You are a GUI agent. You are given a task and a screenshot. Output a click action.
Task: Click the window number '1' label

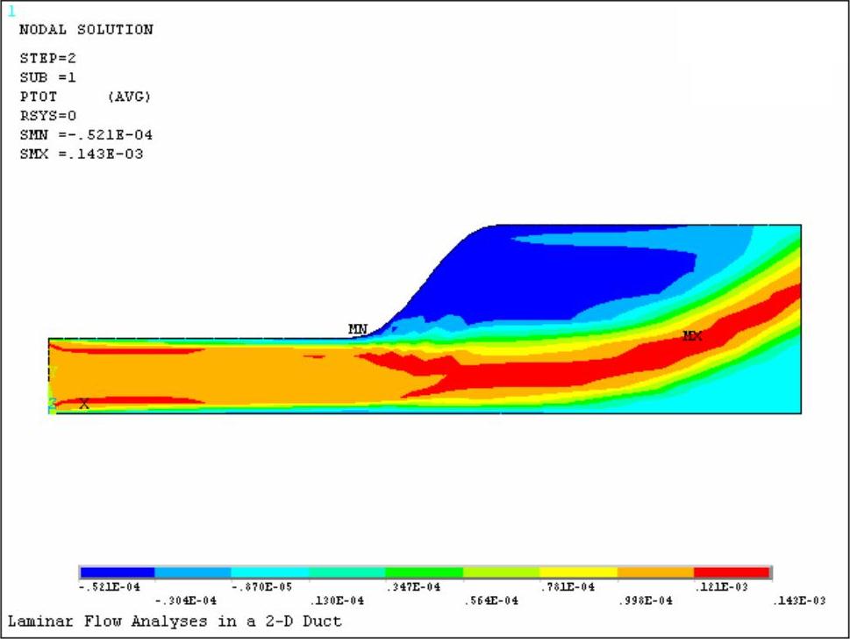point(12,11)
